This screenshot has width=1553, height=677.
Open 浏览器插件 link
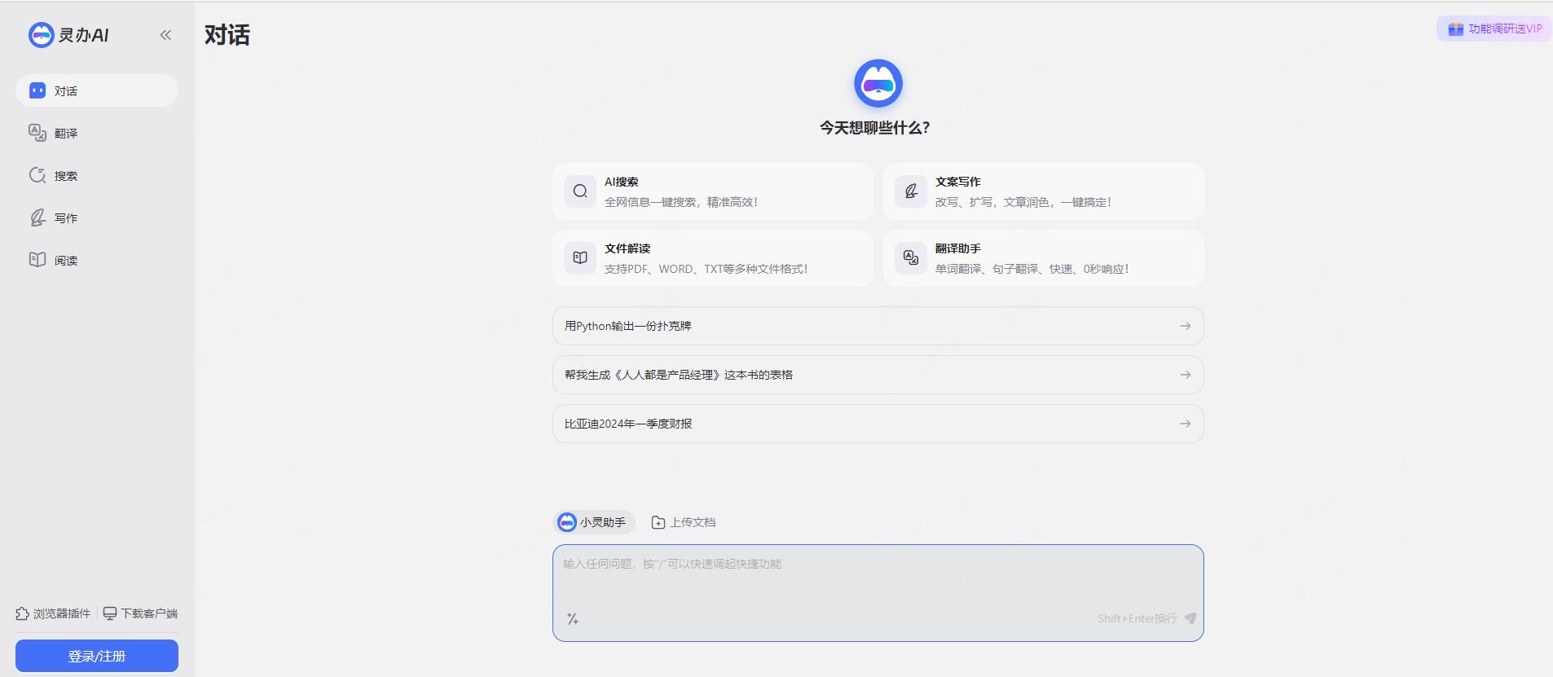pos(53,613)
